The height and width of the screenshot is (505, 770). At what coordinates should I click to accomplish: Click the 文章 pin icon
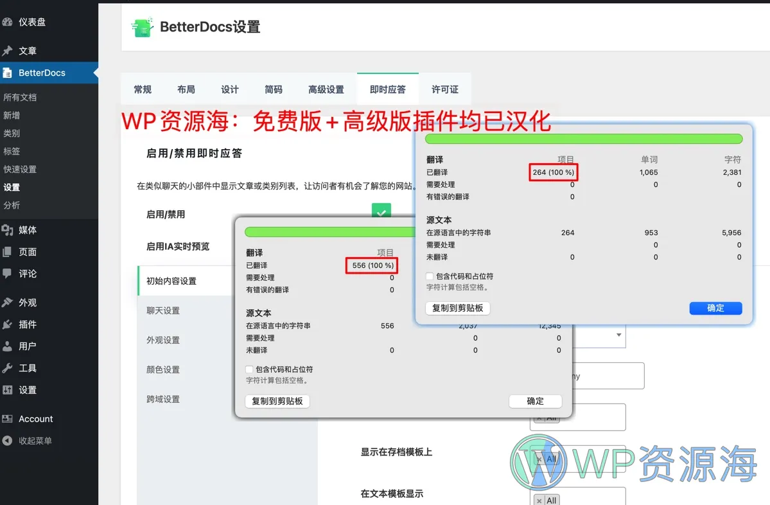coord(7,51)
